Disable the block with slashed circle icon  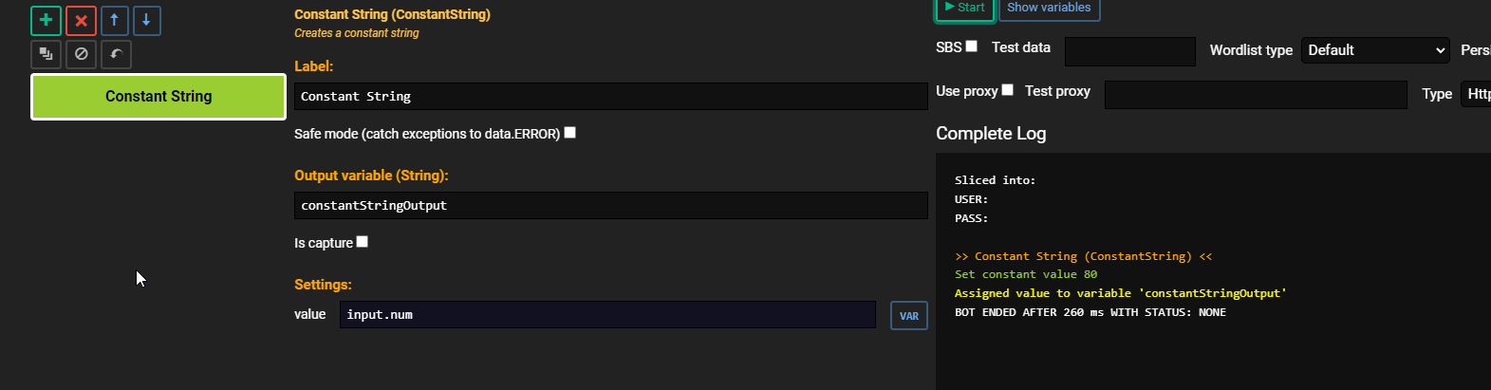tap(81, 54)
